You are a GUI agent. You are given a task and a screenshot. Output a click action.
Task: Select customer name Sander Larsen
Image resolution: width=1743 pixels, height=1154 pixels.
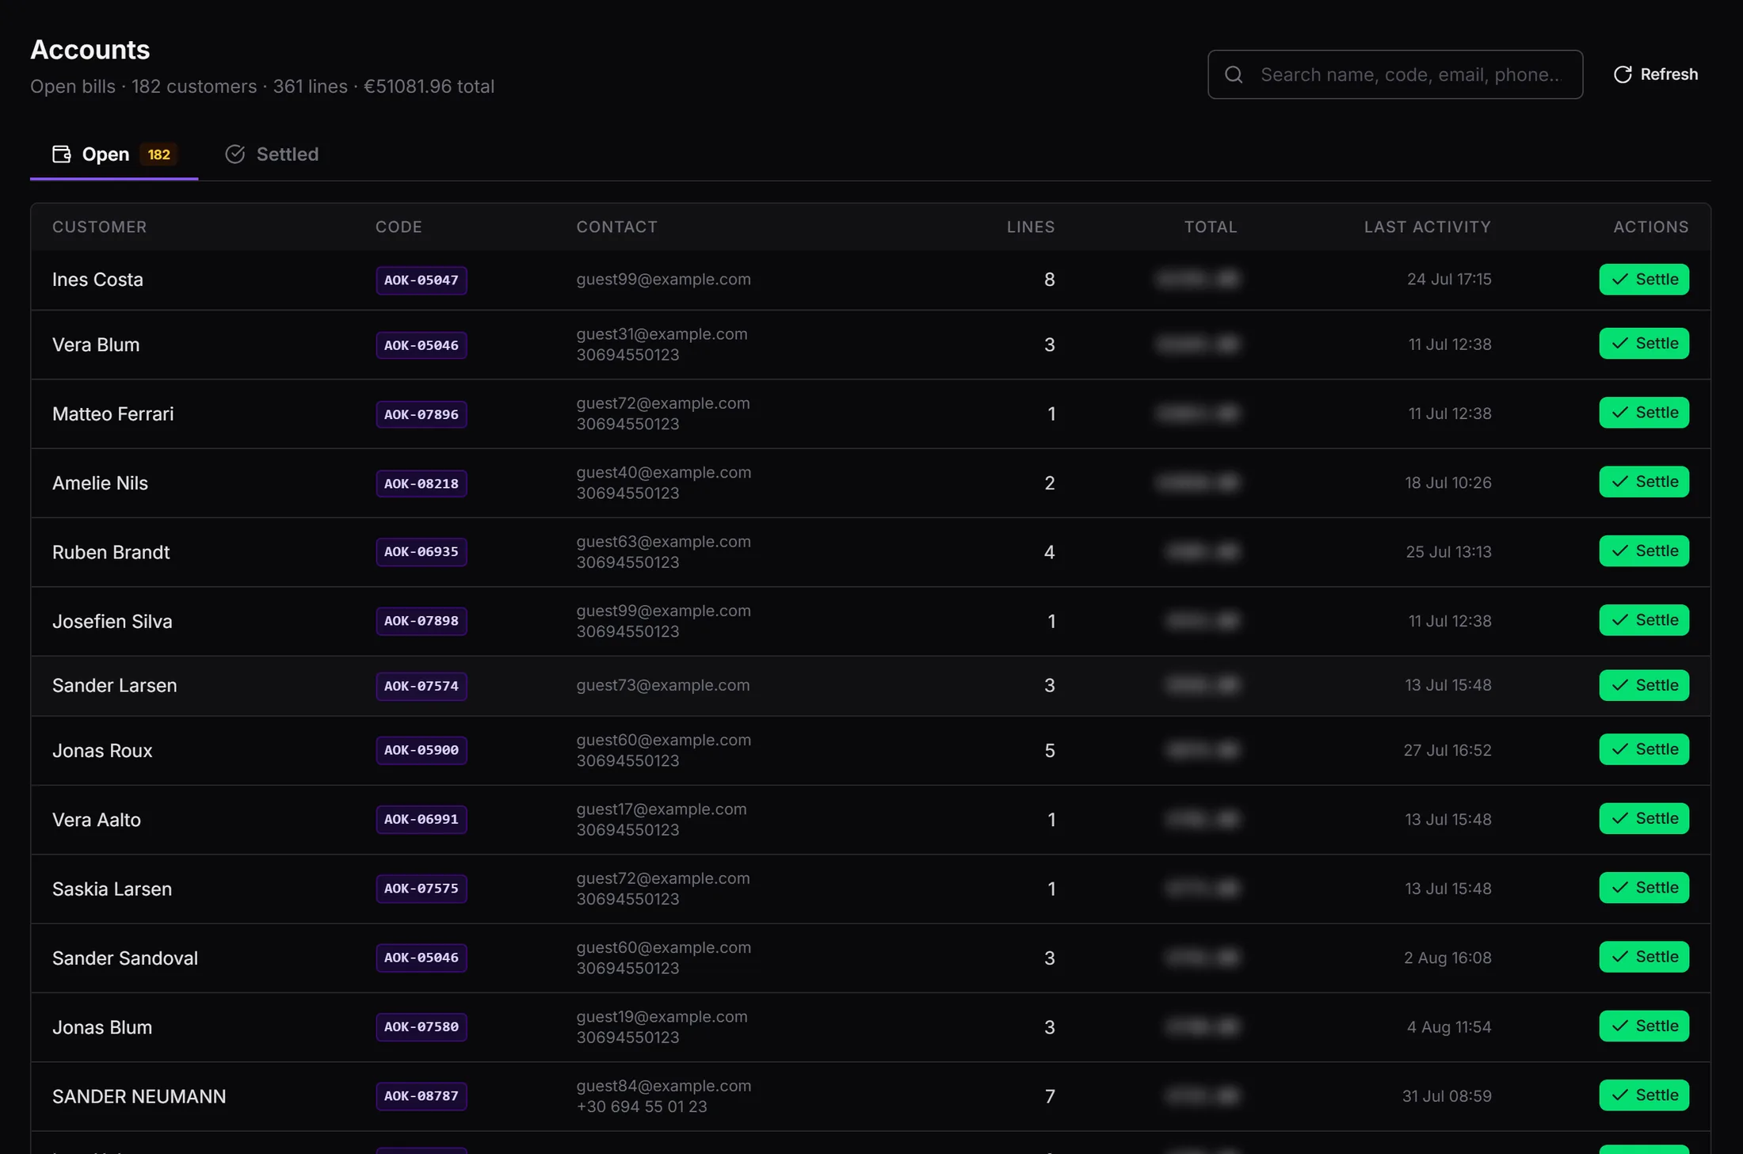(115, 685)
